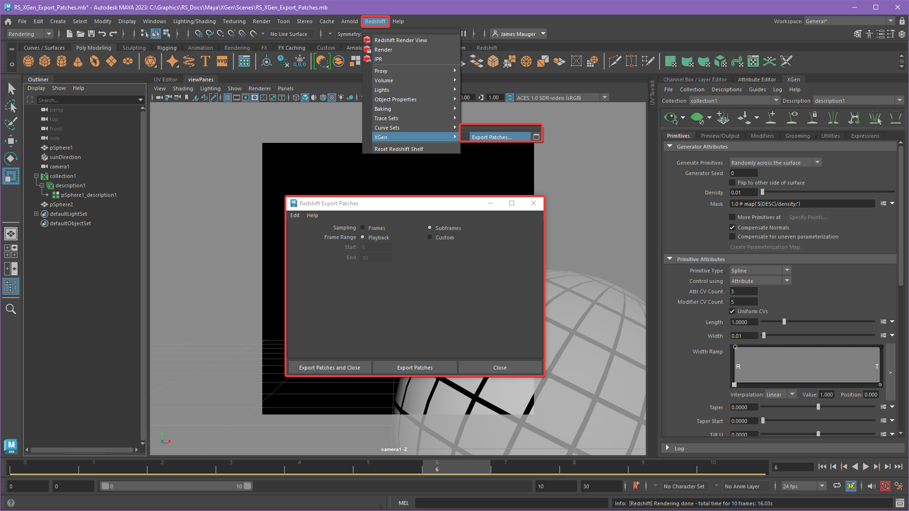Click the Export Patches button in dialog
This screenshot has height=511, width=909.
pos(415,368)
